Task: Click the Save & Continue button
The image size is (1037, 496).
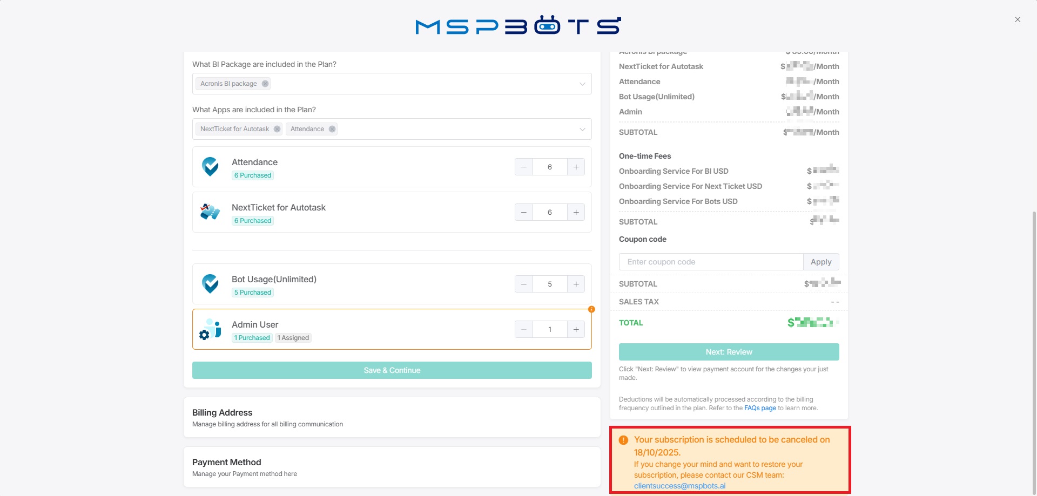Action: pyautogui.click(x=392, y=370)
